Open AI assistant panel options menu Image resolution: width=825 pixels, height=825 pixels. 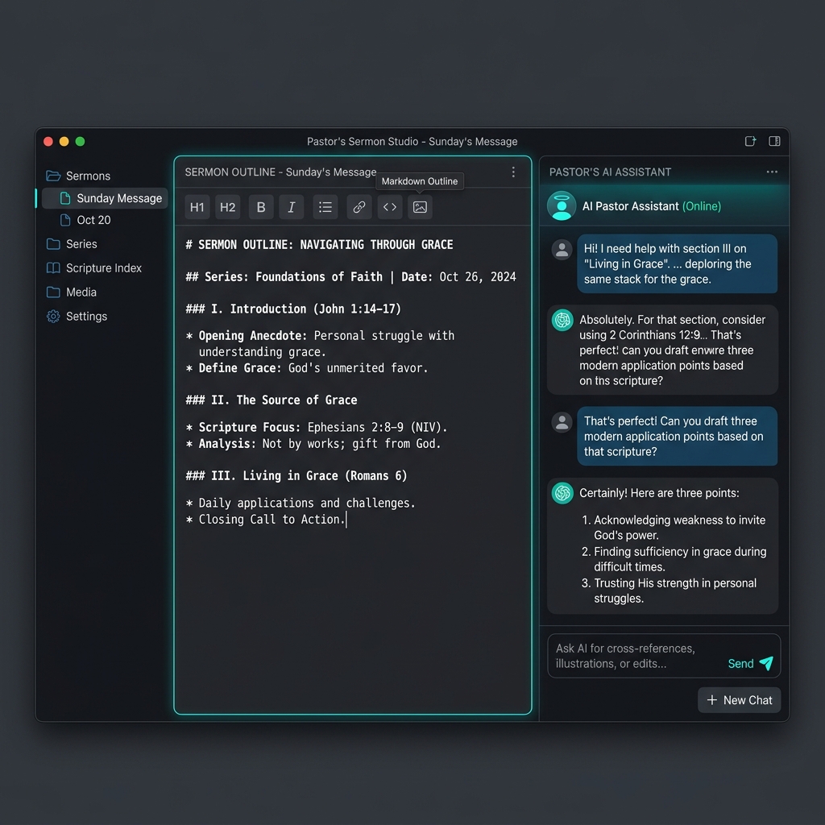coord(772,172)
